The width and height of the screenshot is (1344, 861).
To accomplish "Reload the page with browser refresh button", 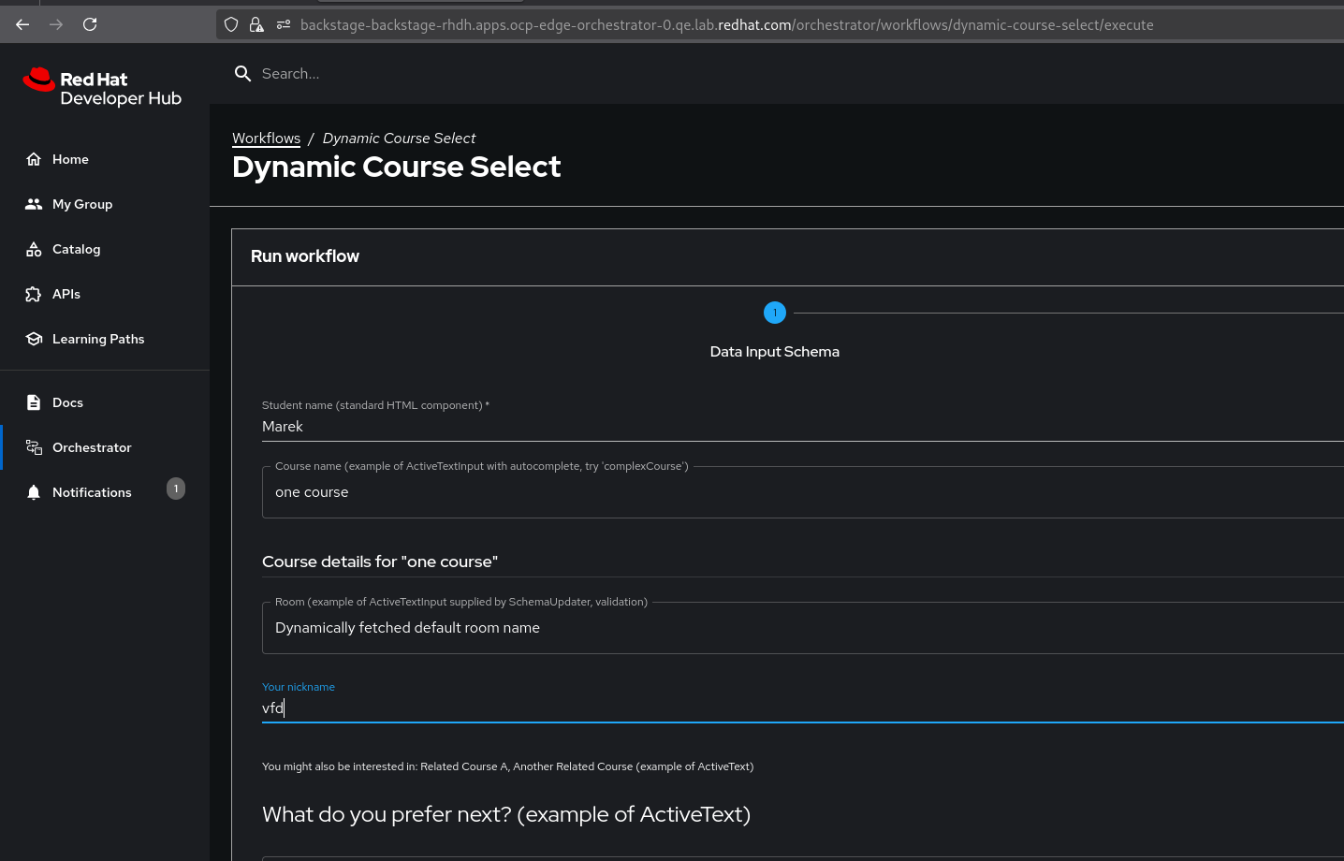I will [x=90, y=24].
